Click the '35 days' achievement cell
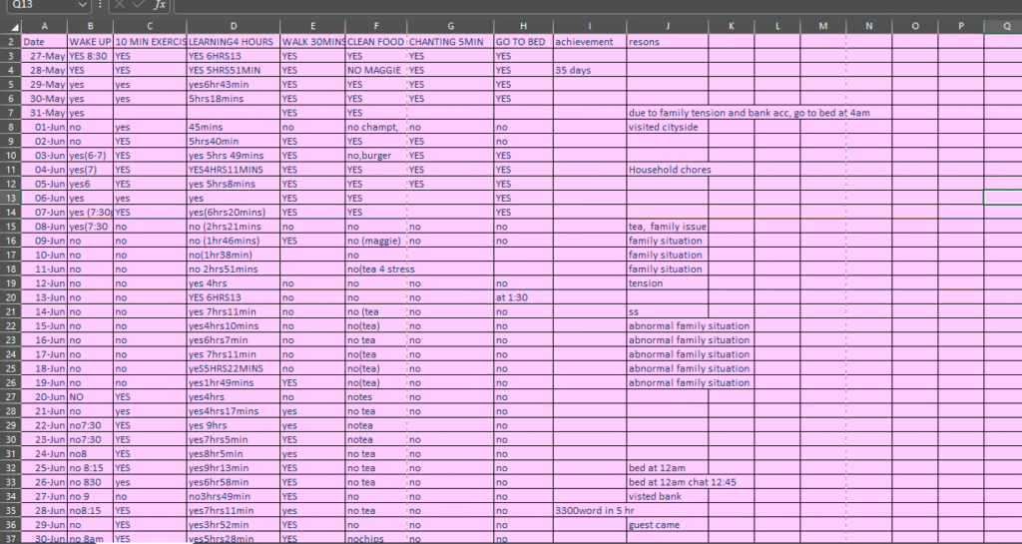 [x=589, y=71]
